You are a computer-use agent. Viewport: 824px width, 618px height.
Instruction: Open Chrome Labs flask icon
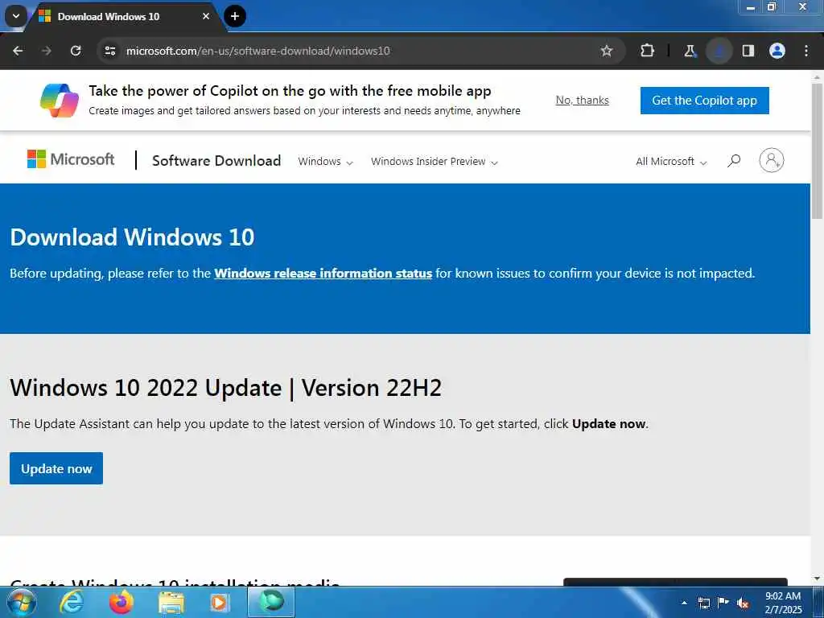tap(690, 51)
